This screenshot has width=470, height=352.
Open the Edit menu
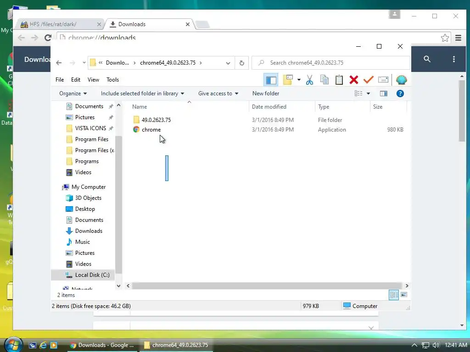(x=76, y=80)
